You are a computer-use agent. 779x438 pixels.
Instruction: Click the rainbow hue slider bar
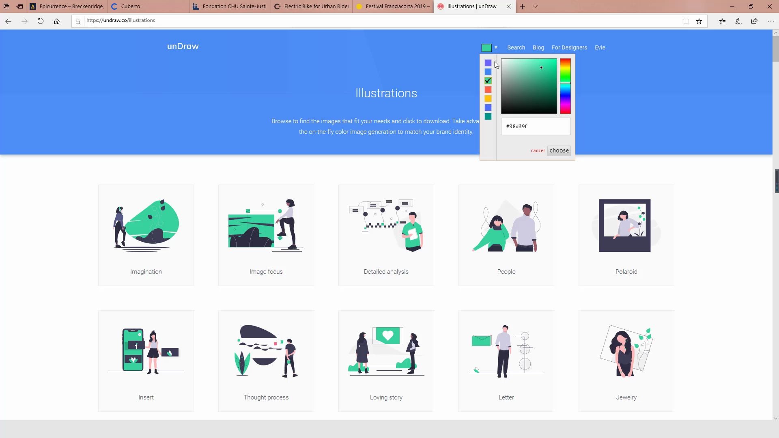pyautogui.click(x=565, y=86)
